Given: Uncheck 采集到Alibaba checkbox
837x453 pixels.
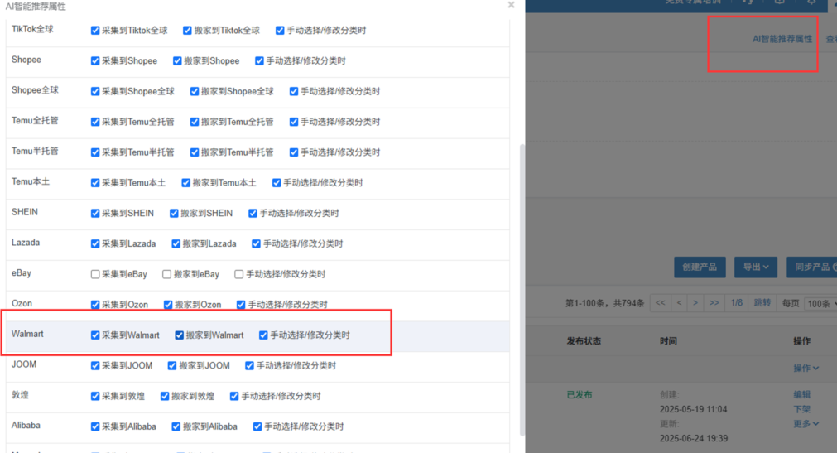Looking at the screenshot, I should pos(95,426).
